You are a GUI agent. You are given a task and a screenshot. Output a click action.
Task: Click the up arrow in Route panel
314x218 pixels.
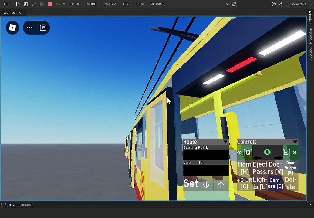(221, 185)
